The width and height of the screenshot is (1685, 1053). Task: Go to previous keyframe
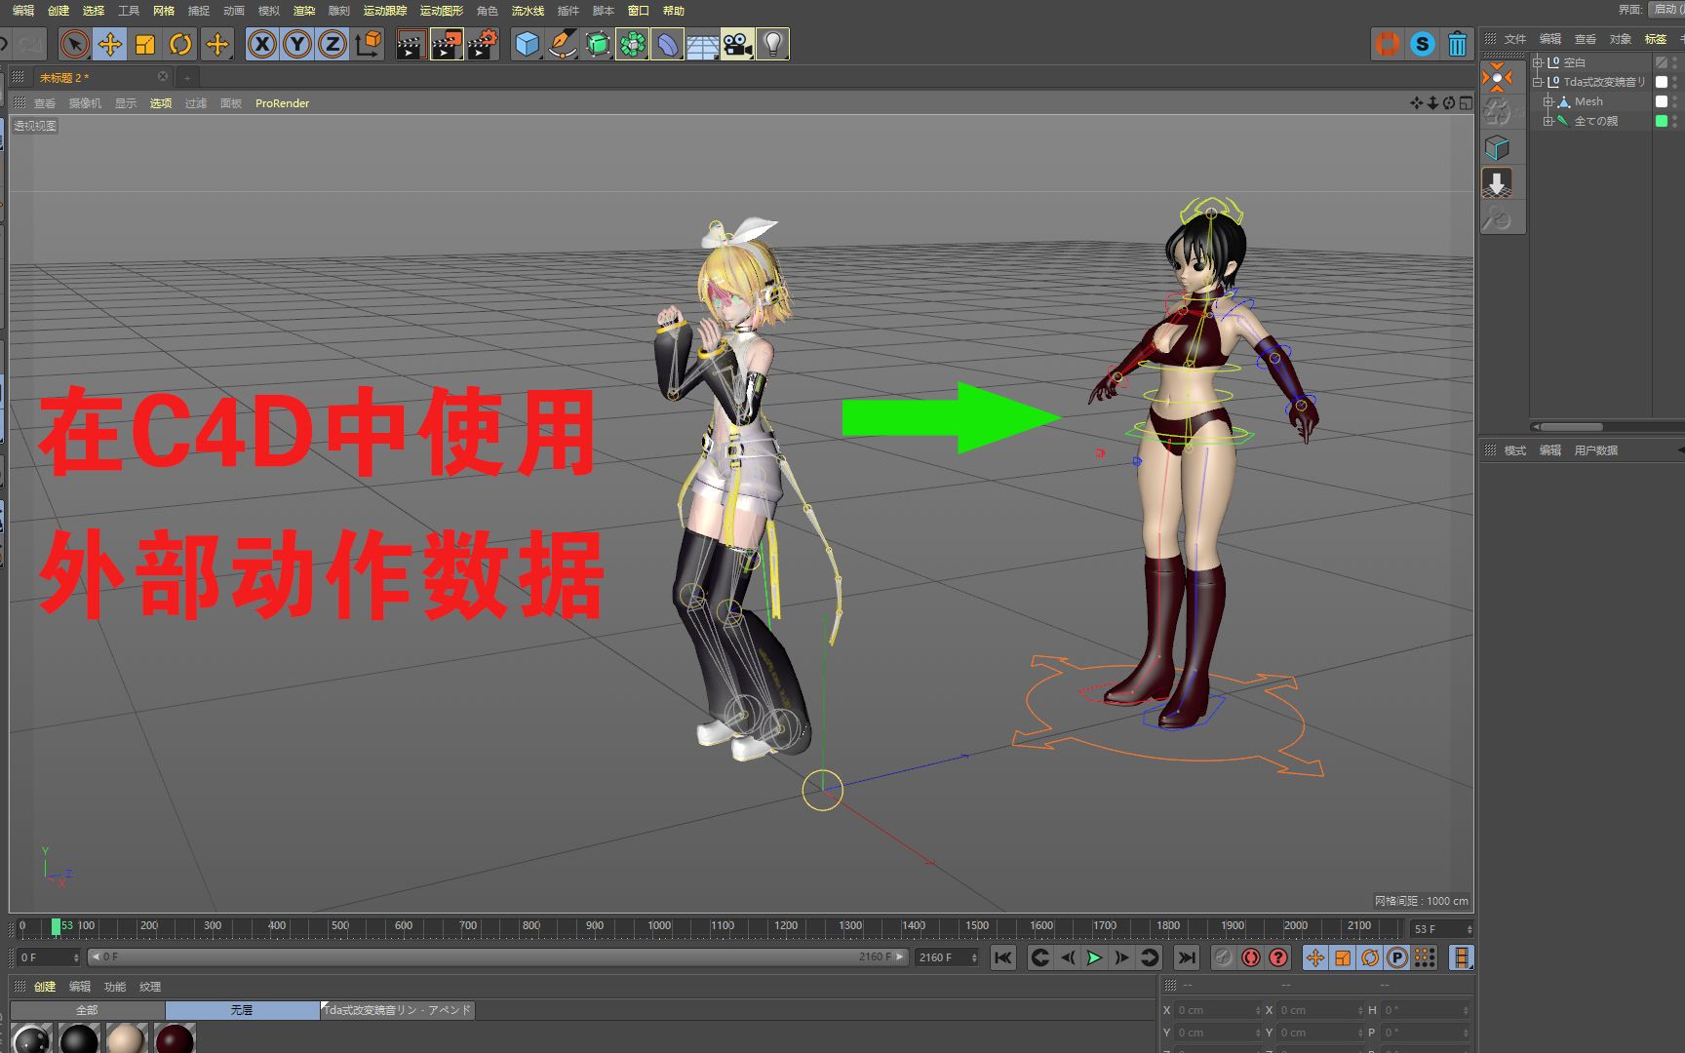(x=1040, y=957)
